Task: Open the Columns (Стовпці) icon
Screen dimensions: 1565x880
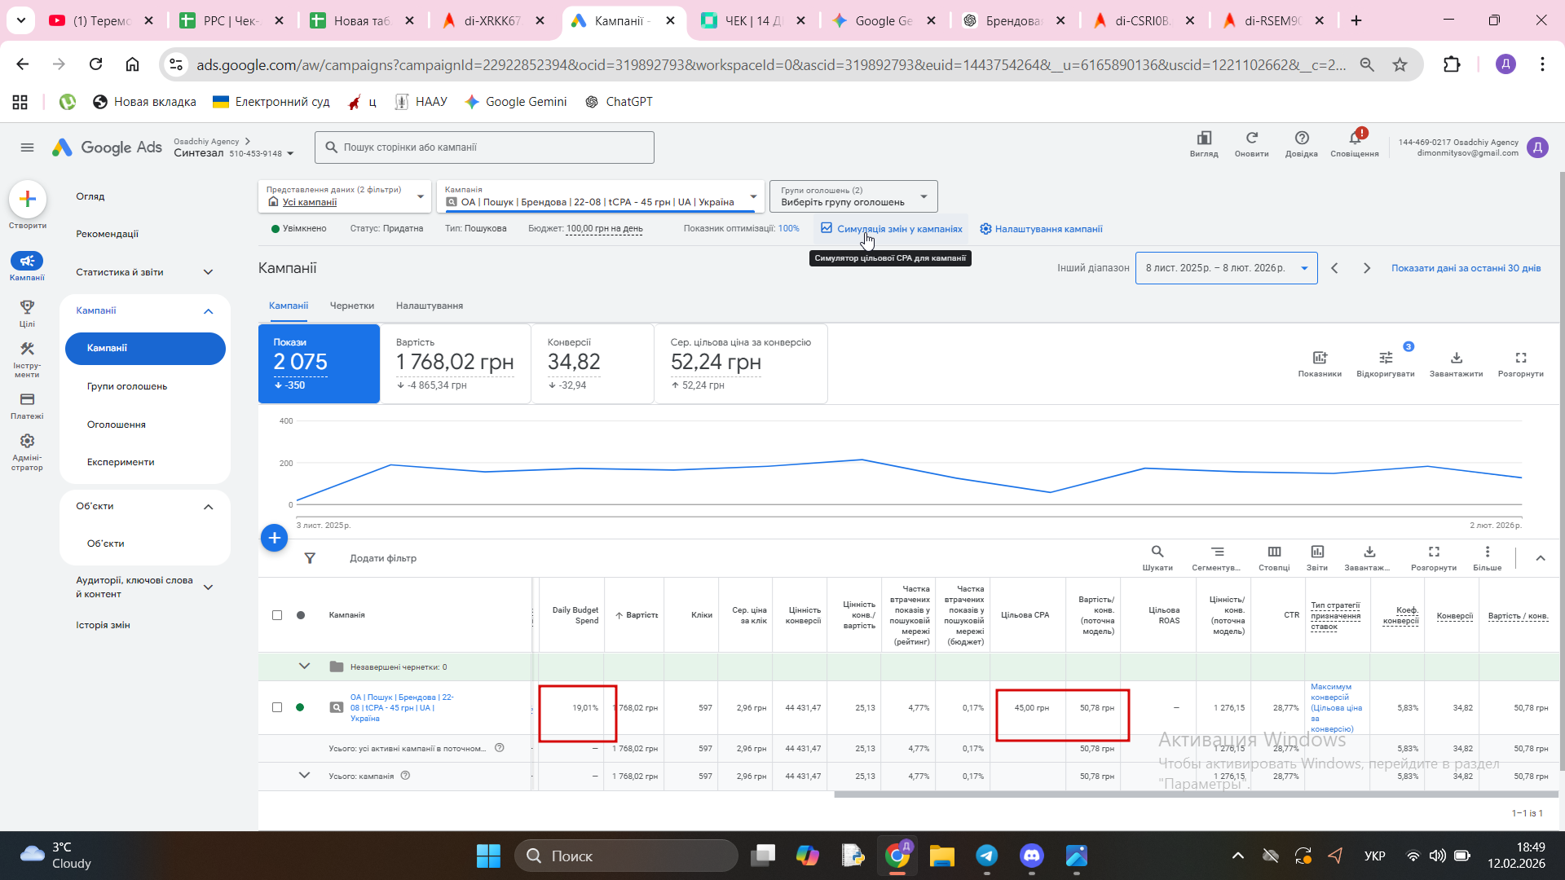Action: pos(1274,552)
